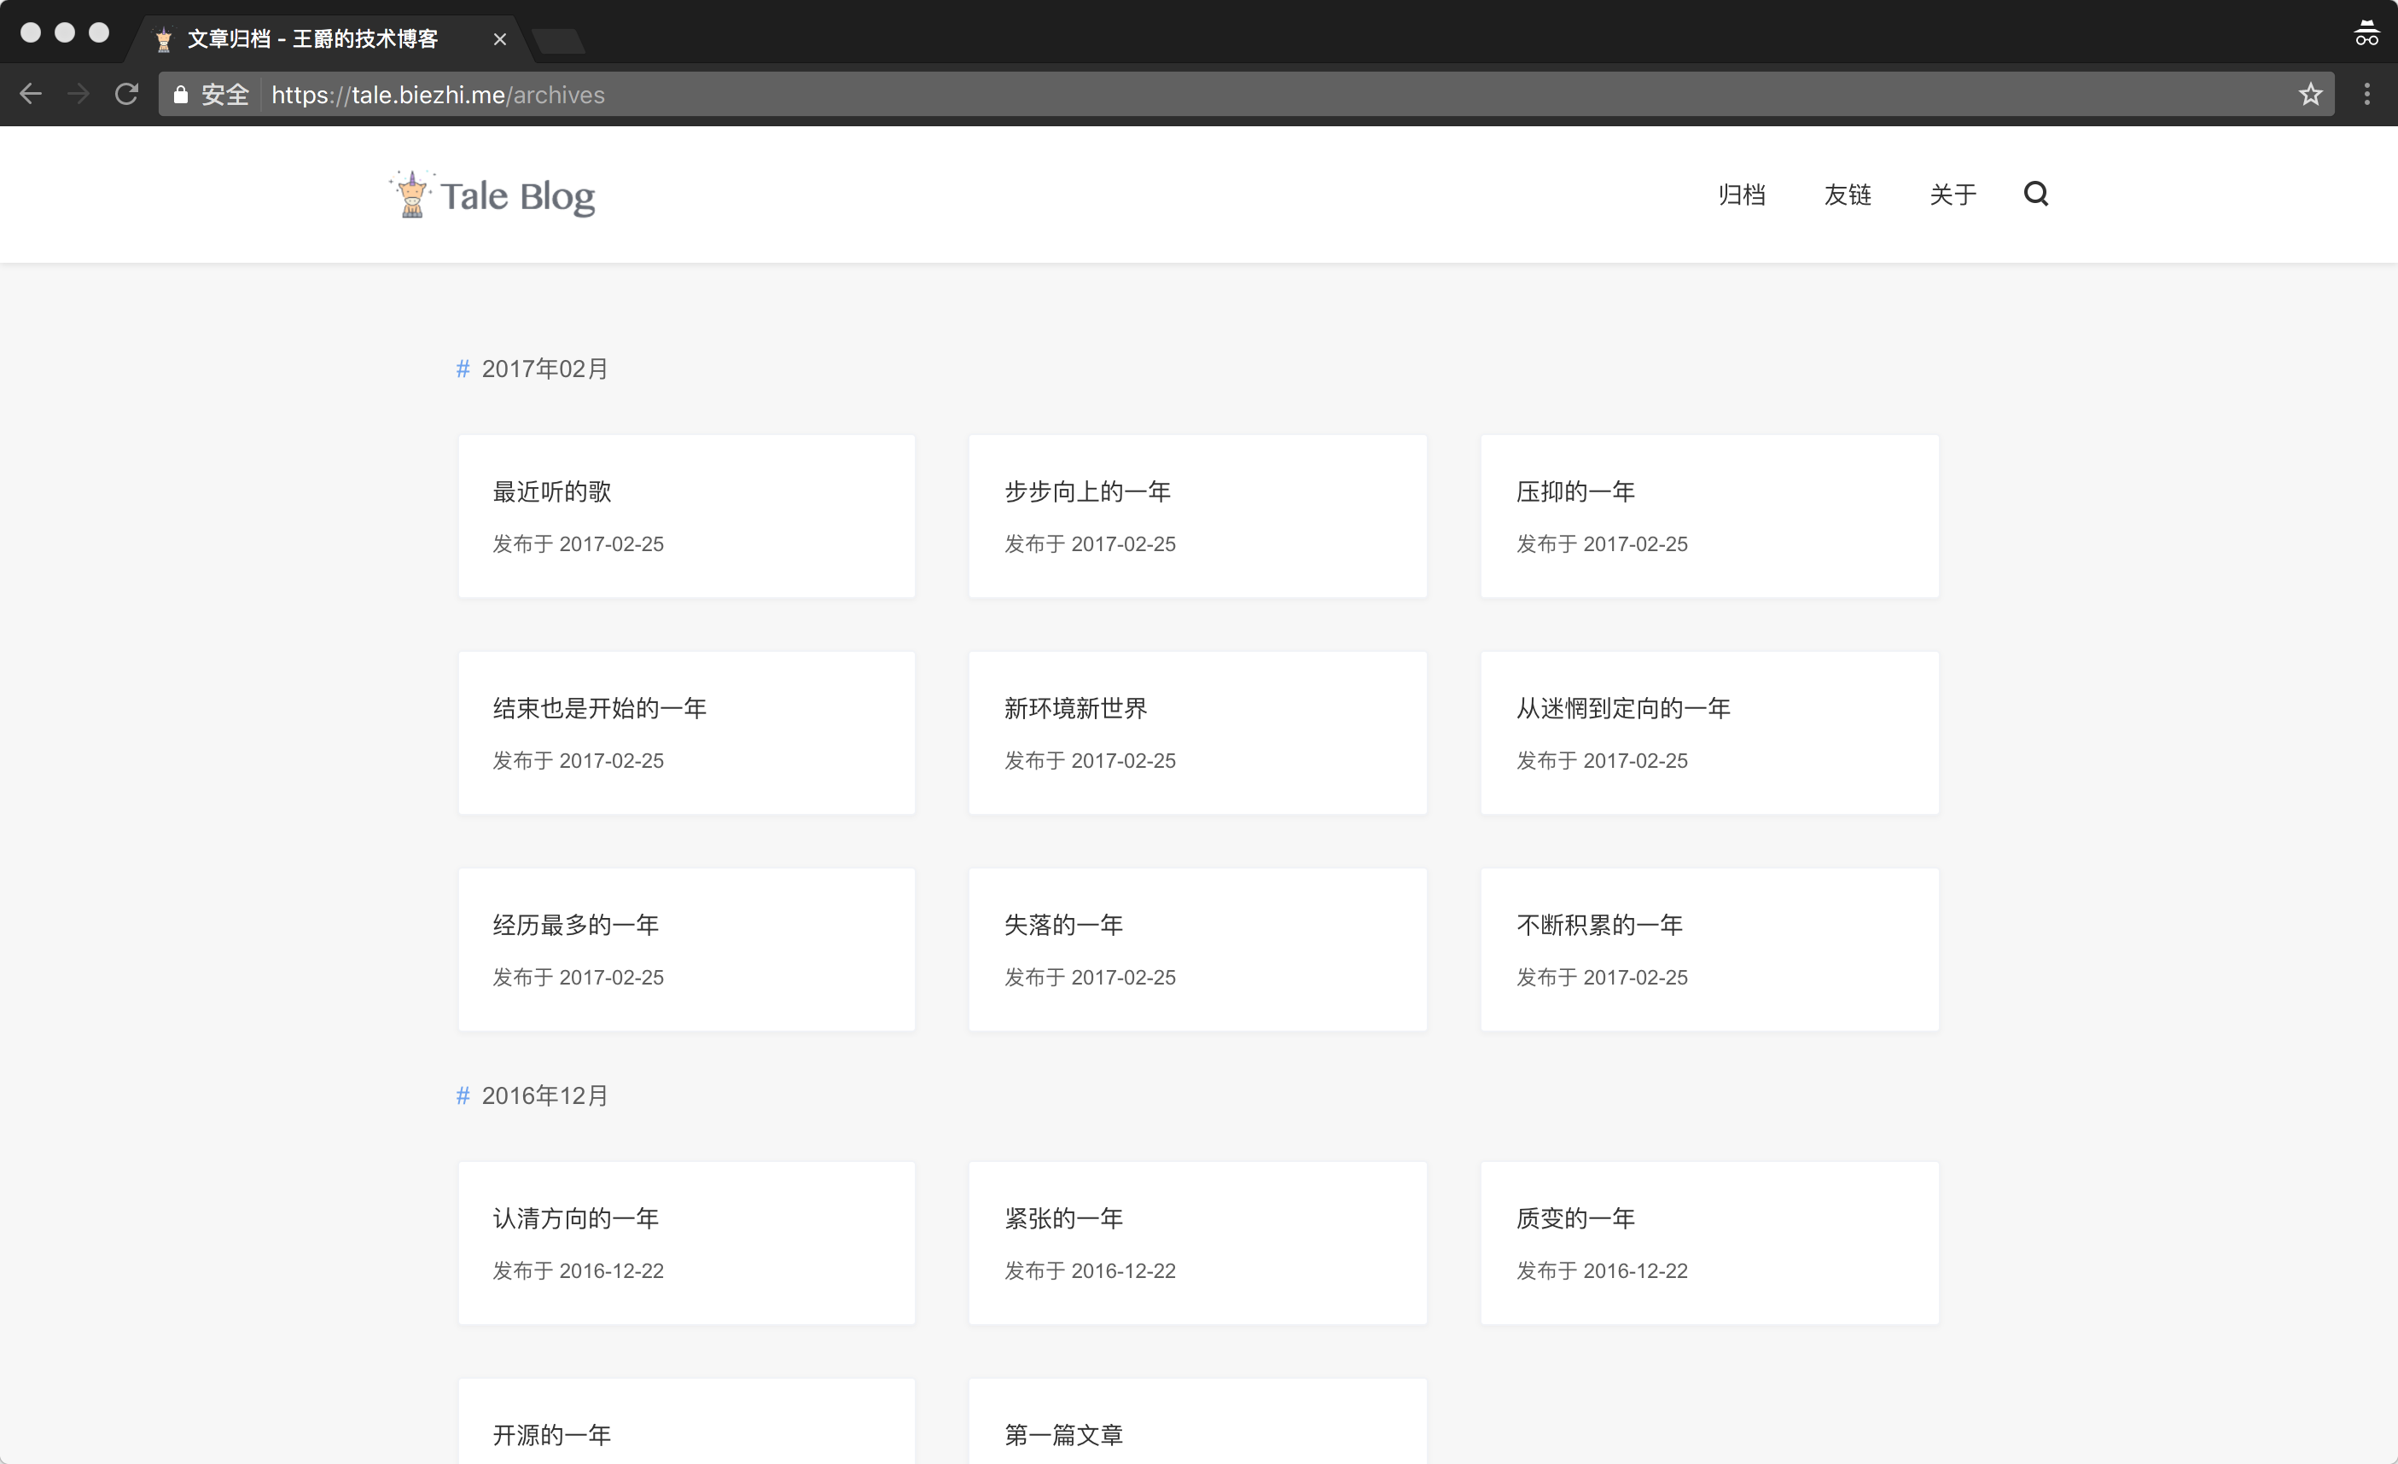Close the 文章归档 browser tab
Viewport: 2398px width, 1464px height.
[x=499, y=39]
